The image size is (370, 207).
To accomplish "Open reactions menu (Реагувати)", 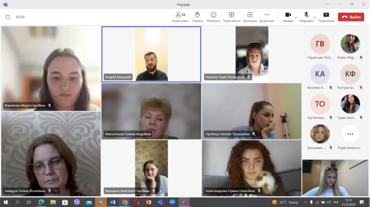I will click(x=213, y=17).
